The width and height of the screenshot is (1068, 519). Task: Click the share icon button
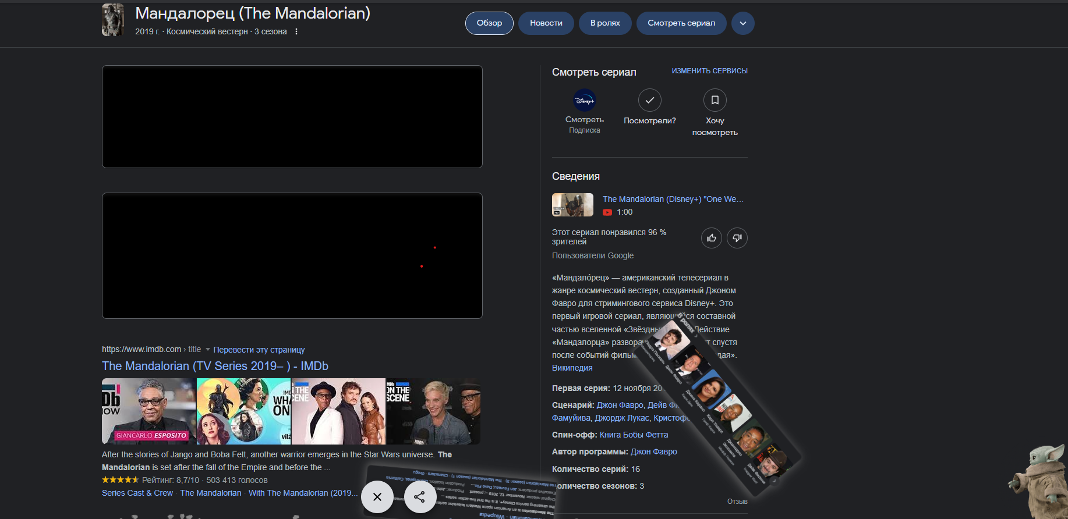point(419,497)
